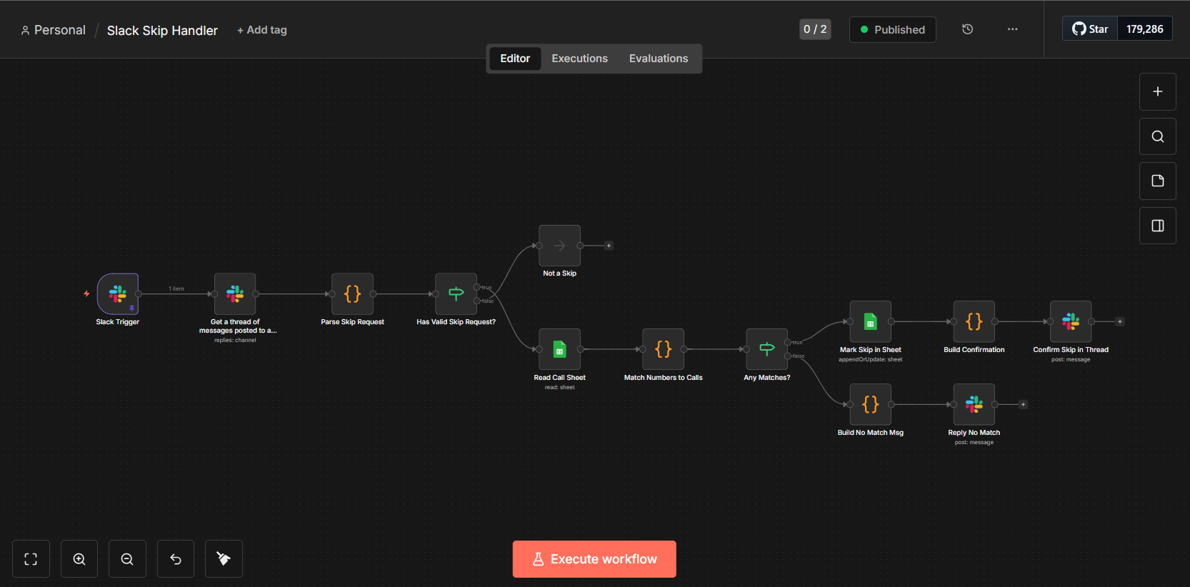This screenshot has width=1190, height=587.
Task: Switch to the Evaluations tab
Action: 658,59
